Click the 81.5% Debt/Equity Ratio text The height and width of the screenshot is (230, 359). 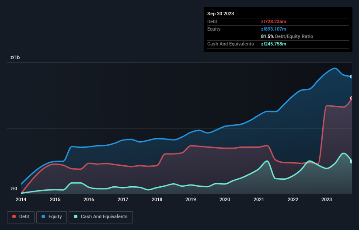point(287,36)
